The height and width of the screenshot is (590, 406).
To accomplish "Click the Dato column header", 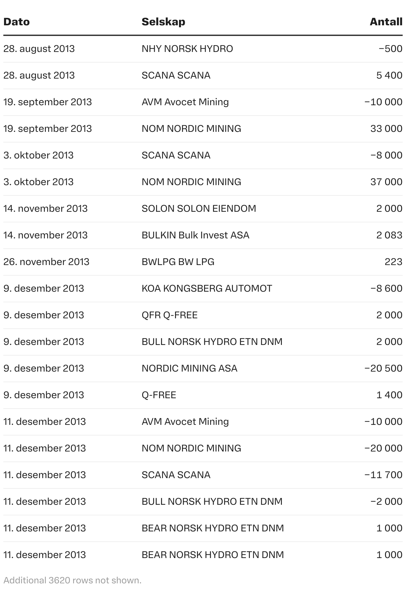I will click(x=17, y=22).
